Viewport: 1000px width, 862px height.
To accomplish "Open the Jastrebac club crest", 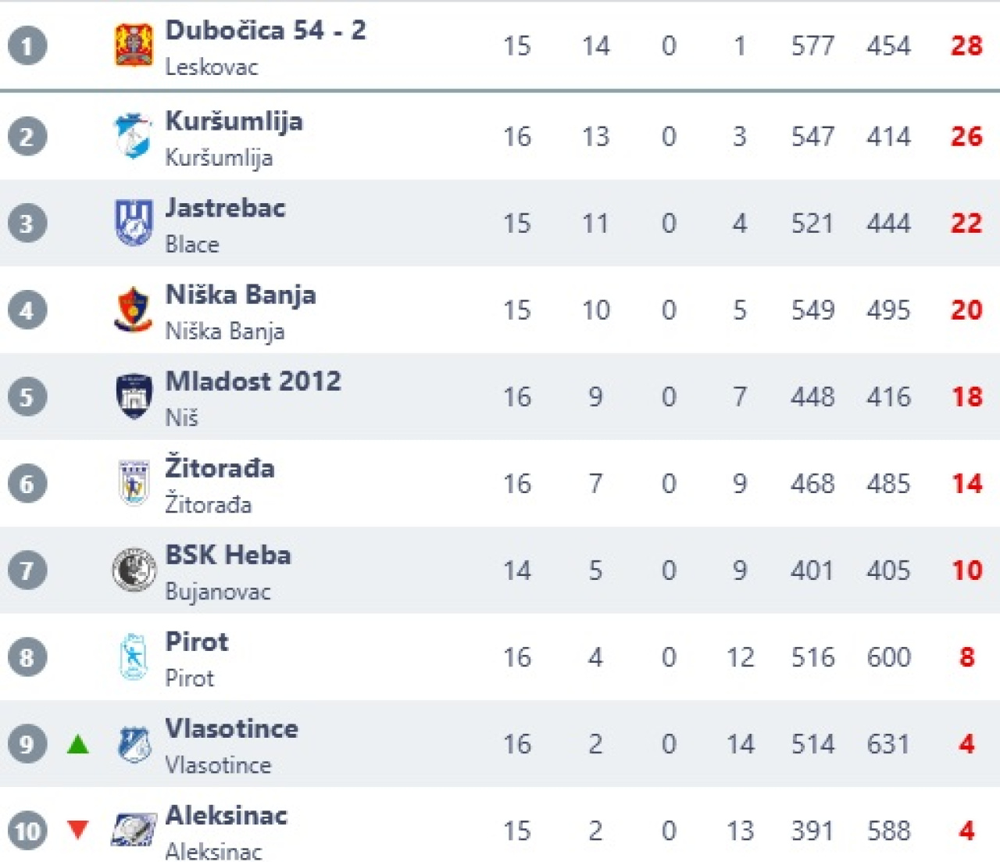I will pos(134,223).
